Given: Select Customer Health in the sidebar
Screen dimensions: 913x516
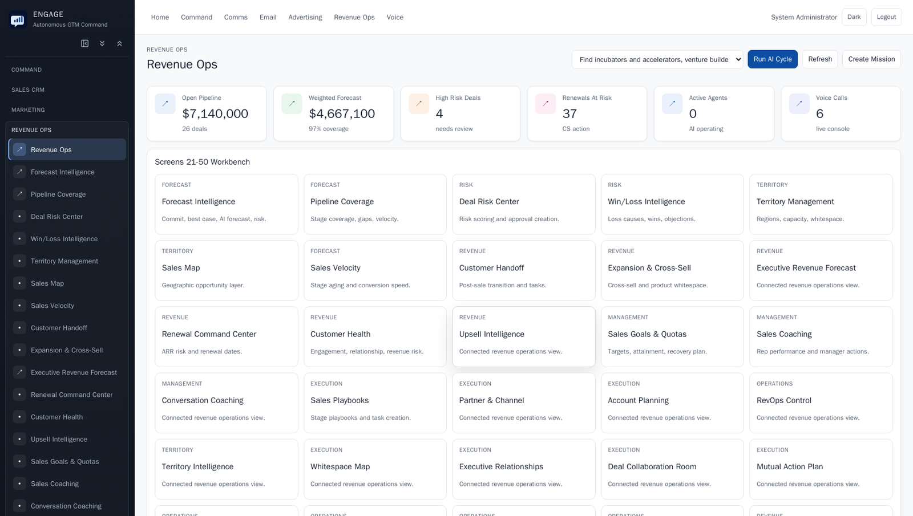Looking at the screenshot, I should [67, 417].
